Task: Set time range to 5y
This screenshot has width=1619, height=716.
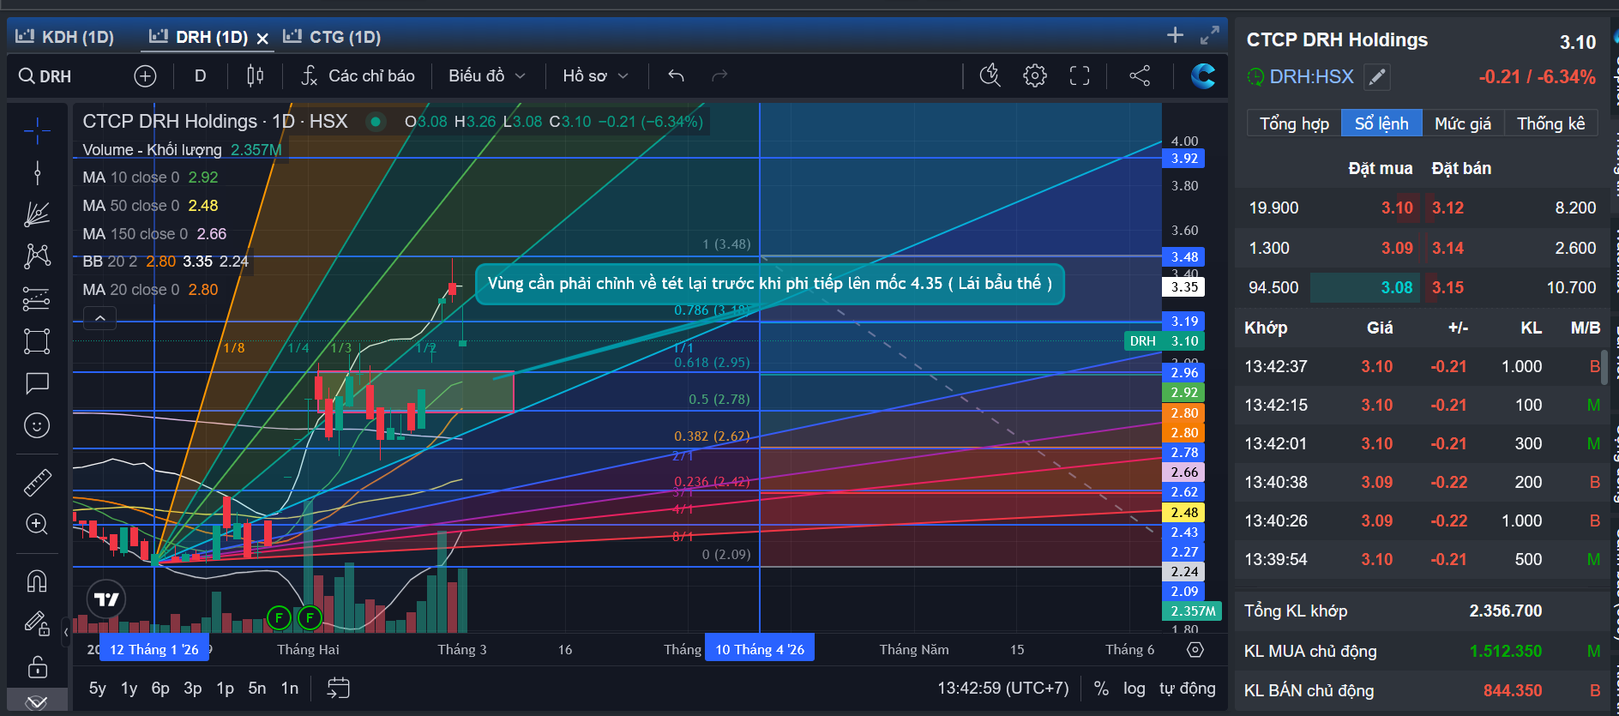Action: tap(98, 688)
